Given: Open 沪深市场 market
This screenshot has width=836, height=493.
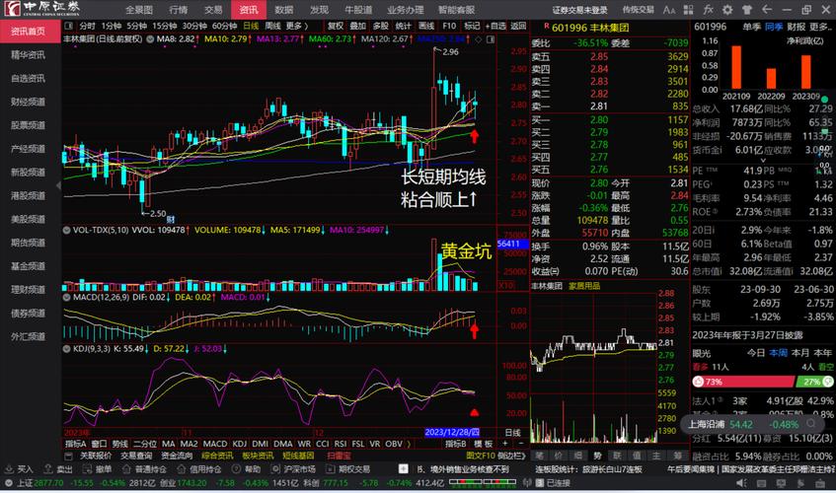Looking at the screenshot, I should tap(293, 469).
